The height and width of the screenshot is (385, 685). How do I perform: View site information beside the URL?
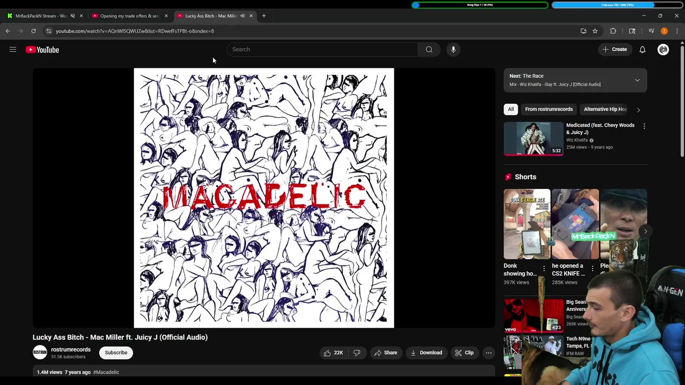coord(49,31)
